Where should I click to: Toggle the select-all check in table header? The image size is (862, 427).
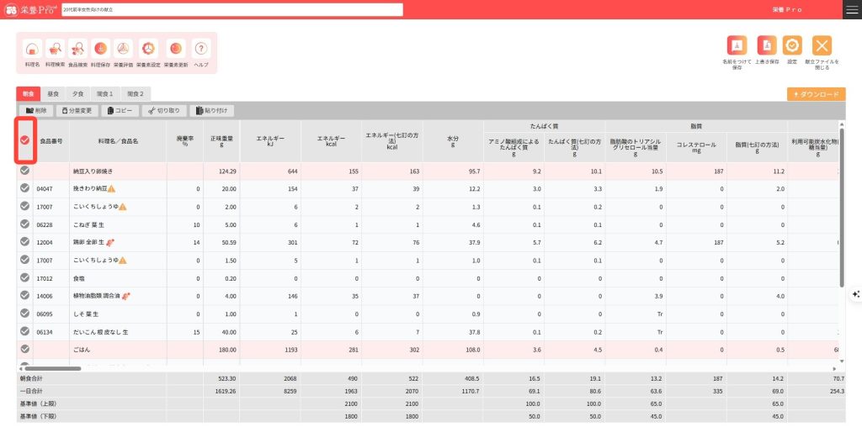tap(24, 140)
